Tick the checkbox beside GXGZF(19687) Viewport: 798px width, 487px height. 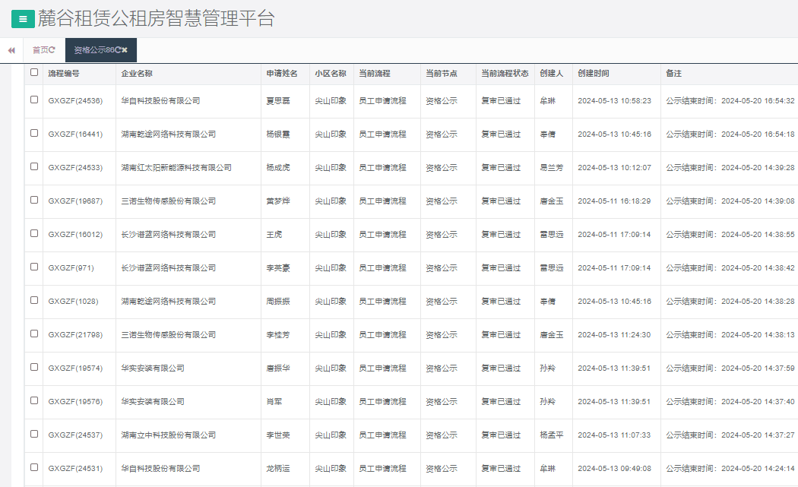[33, 201]
